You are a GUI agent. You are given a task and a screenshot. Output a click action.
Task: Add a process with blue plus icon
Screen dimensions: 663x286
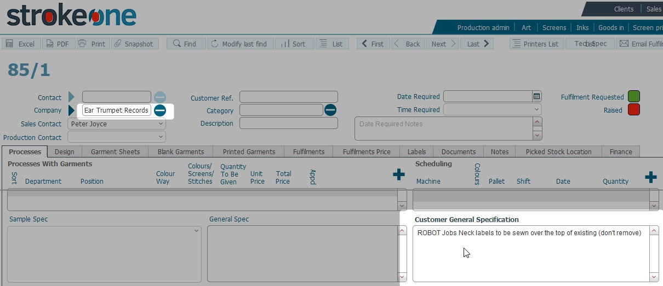399,175
